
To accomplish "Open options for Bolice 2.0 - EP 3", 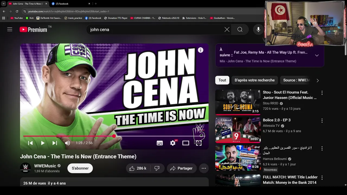I will [322, 121].
